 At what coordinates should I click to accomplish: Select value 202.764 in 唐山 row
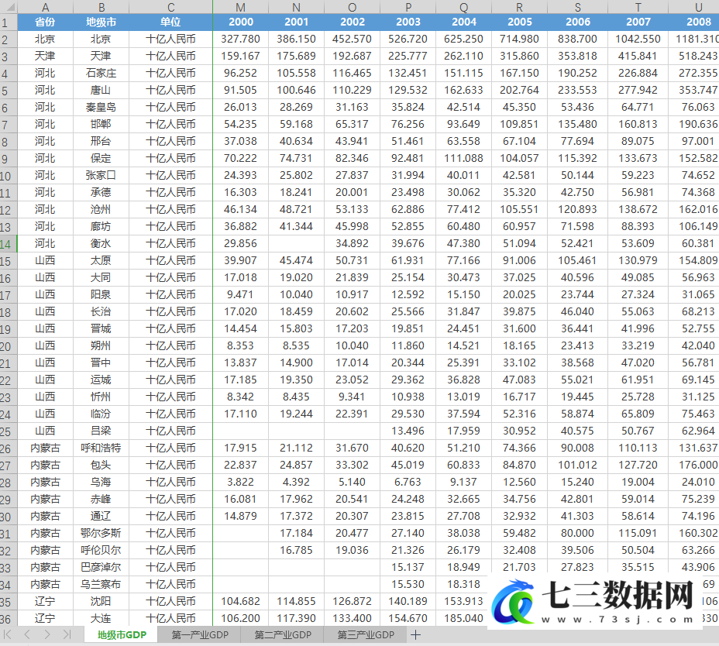pos(519,91)
